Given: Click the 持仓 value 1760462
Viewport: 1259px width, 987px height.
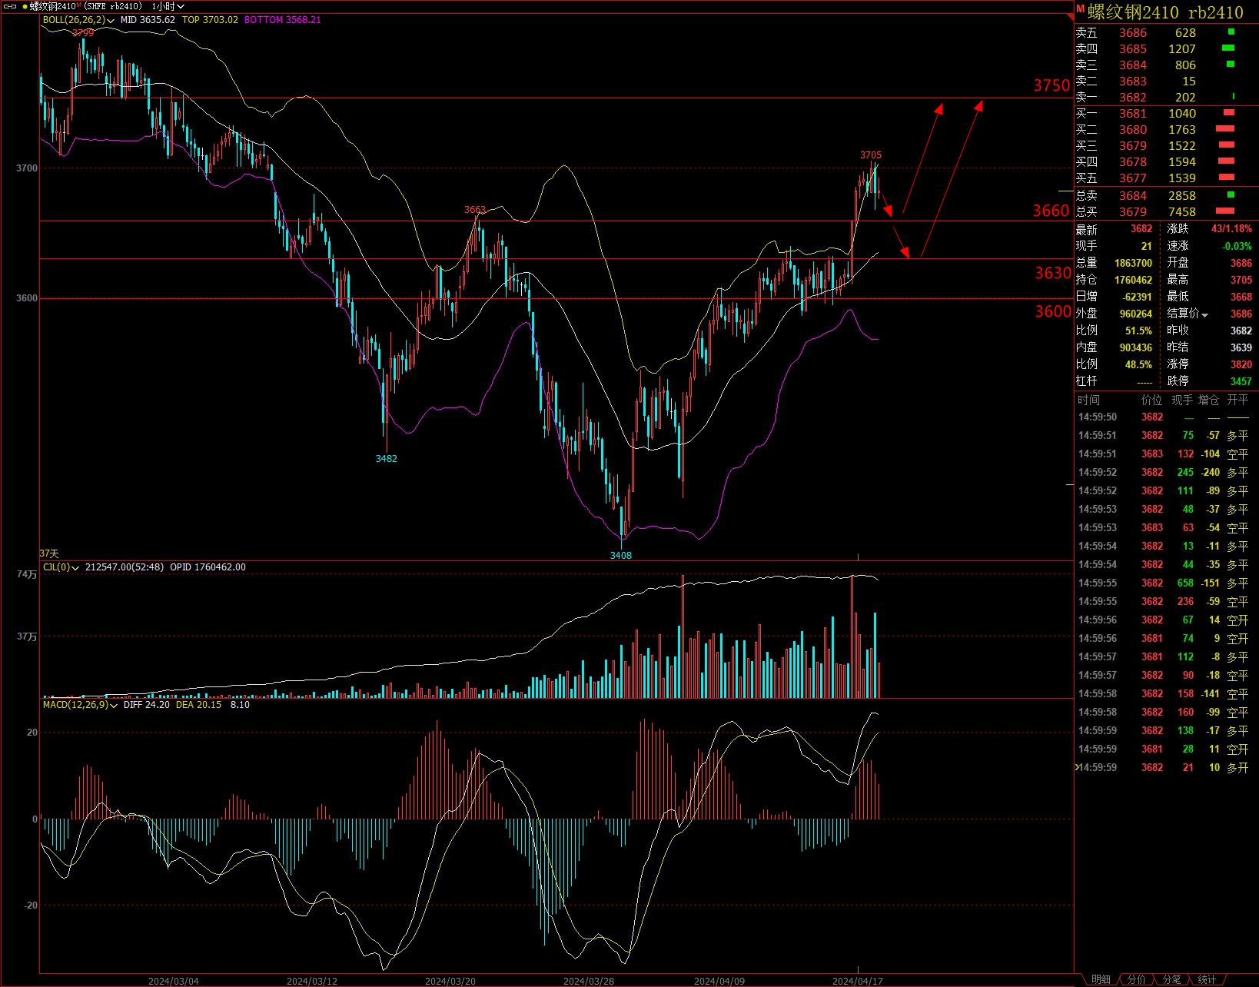Looking at the screenshot, I should tap(1134, 280).
